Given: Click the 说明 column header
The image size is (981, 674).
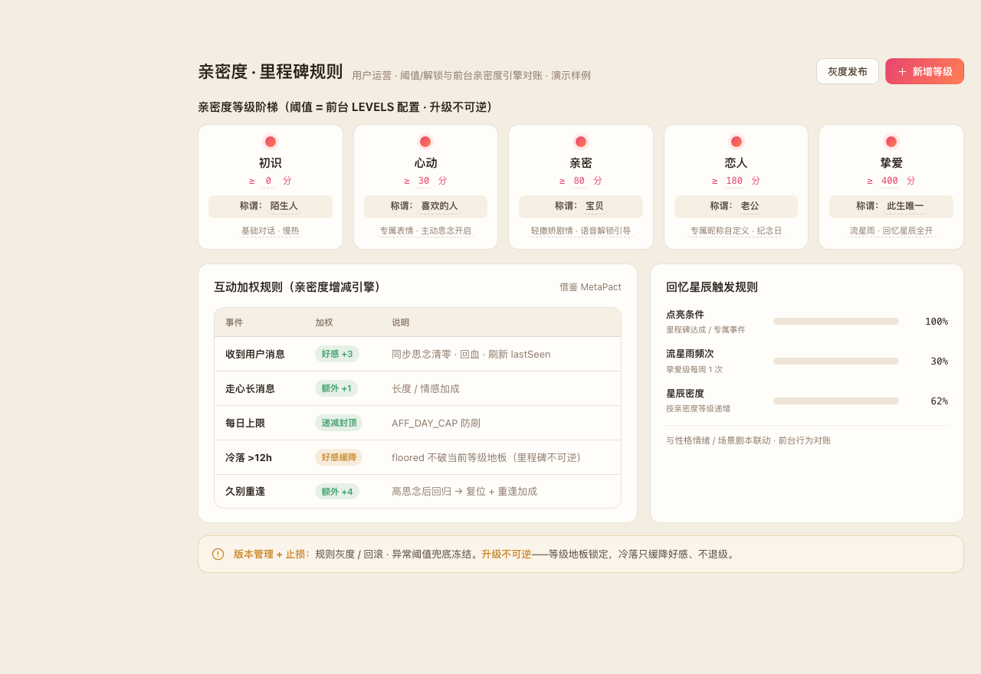Looking at the screenshot, I should click(401, 322).
